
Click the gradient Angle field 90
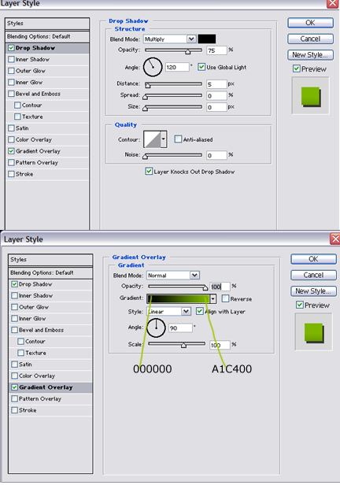click(x=180, y=328)
